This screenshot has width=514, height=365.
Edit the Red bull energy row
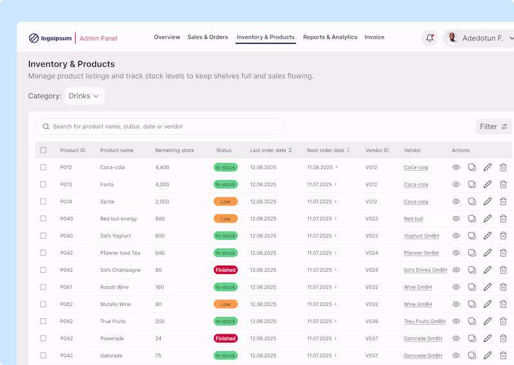point(488,218)
